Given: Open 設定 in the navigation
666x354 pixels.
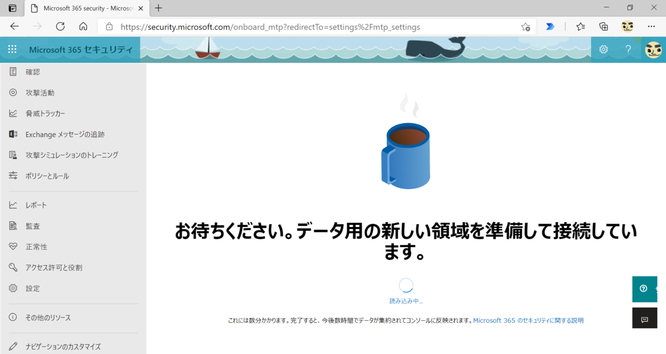Looking at the screenshot, I should point(33,288).
